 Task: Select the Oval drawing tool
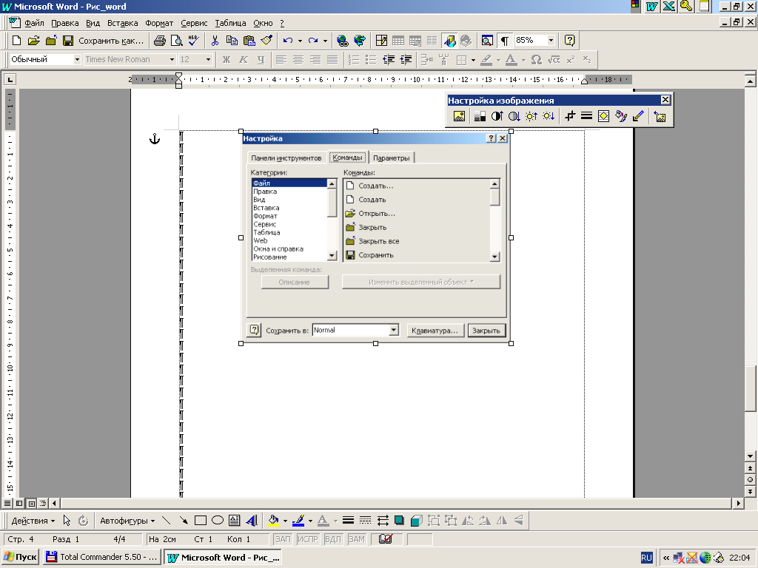pyautogui.click(x=218, y=520)
